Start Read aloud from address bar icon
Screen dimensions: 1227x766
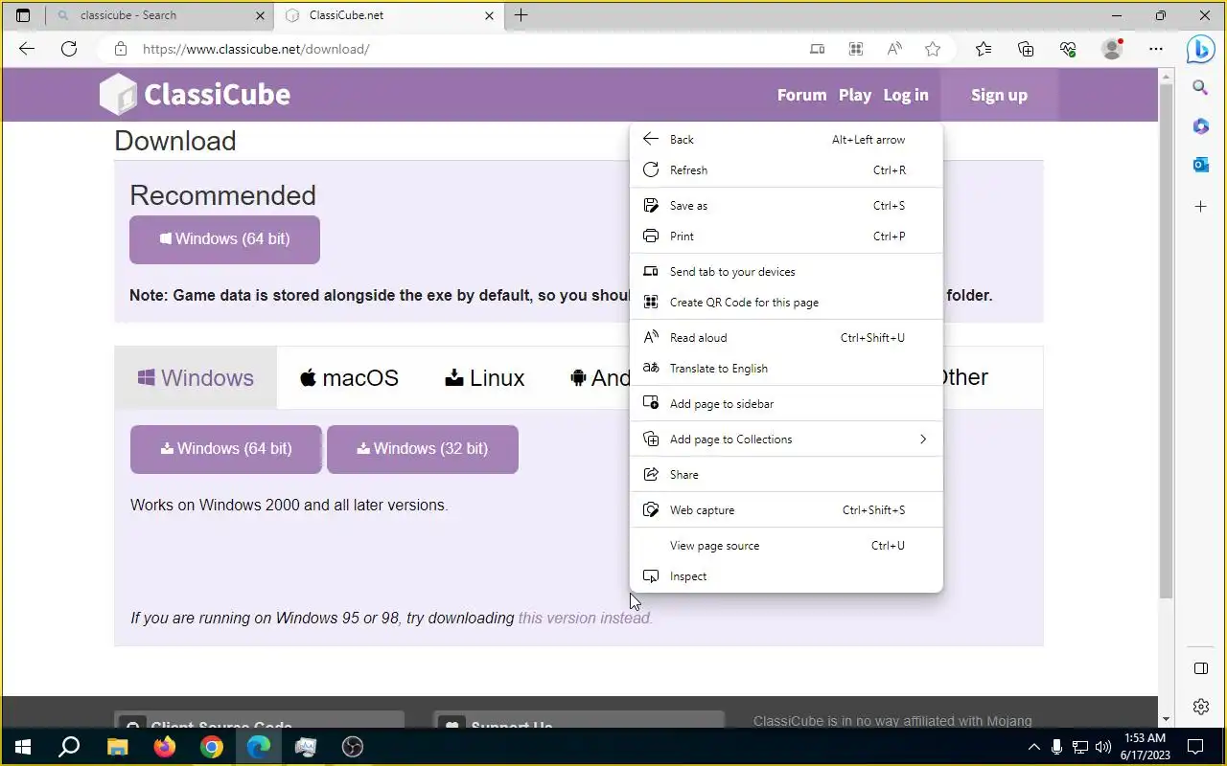click(893, 49)
